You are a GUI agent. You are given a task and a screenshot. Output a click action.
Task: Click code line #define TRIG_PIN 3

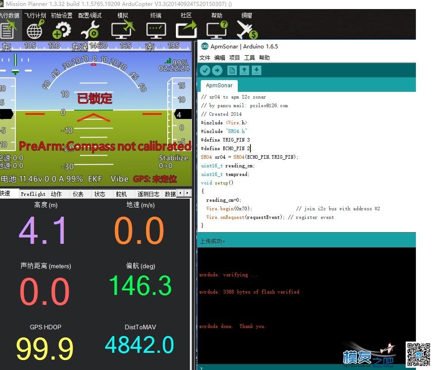click(x=225, y=140)
